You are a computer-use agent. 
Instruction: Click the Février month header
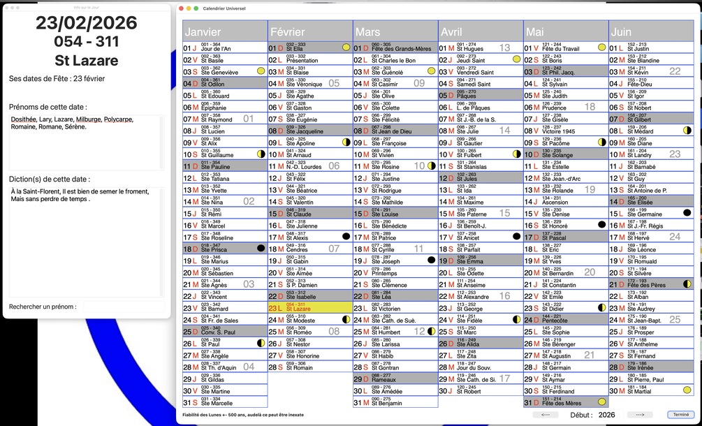click(x=310, y=31)
